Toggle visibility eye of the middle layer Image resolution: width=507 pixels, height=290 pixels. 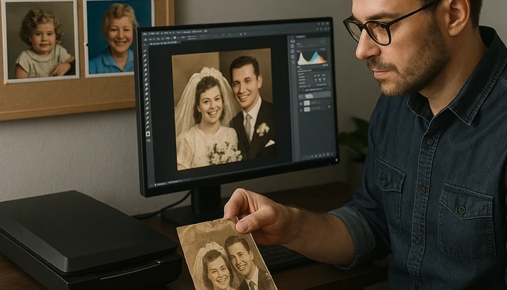point(301,104)
